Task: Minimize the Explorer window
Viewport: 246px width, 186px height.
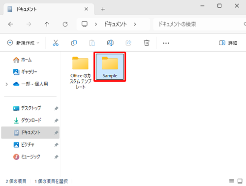Action: (202, 6)
